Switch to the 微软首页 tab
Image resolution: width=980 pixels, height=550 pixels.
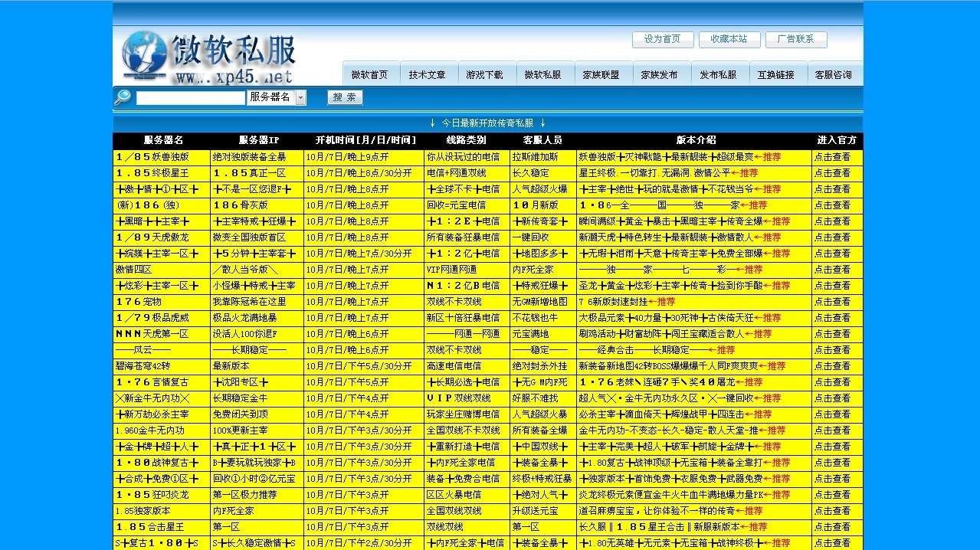[371, 74]
